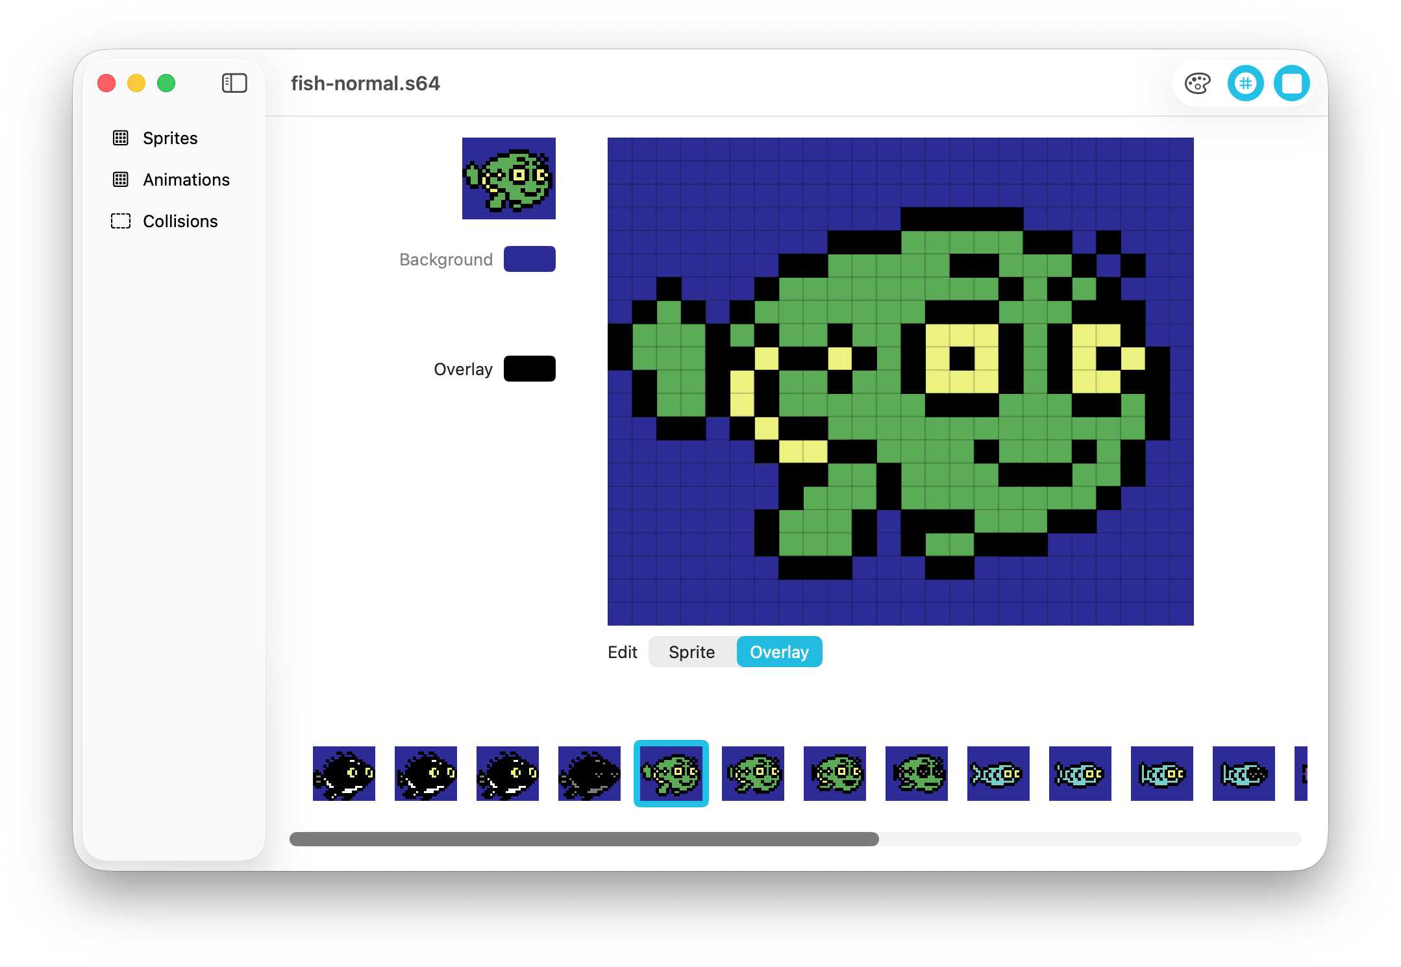Screen dimensions: 1401x967
Task: Click the horizontal sprite strip scrollbar
Action: (x=584, y=839)
